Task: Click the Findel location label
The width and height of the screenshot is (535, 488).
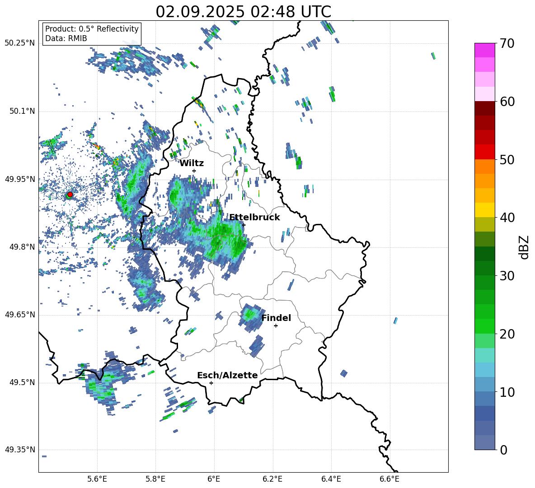Action: 276,318
